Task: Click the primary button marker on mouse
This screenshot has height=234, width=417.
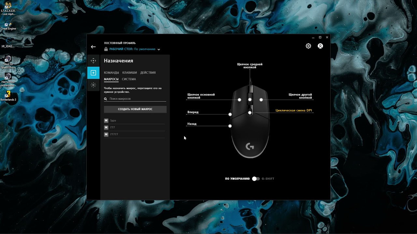Action: pyautogui.click(x=239, y=100)
